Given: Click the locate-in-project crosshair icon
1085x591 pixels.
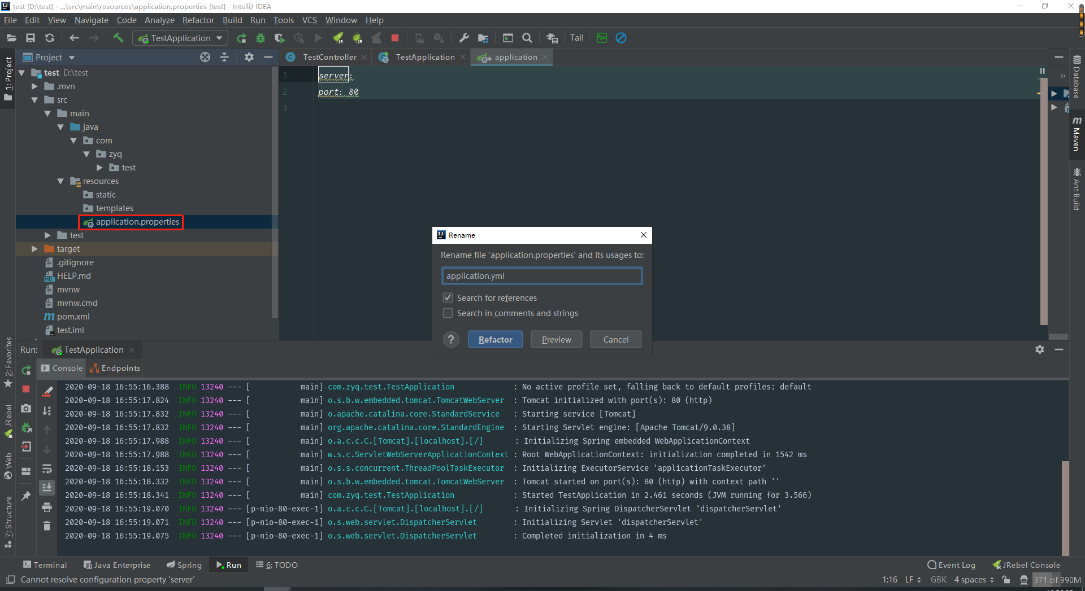Looking at the screenshot, I should point(205,57).
